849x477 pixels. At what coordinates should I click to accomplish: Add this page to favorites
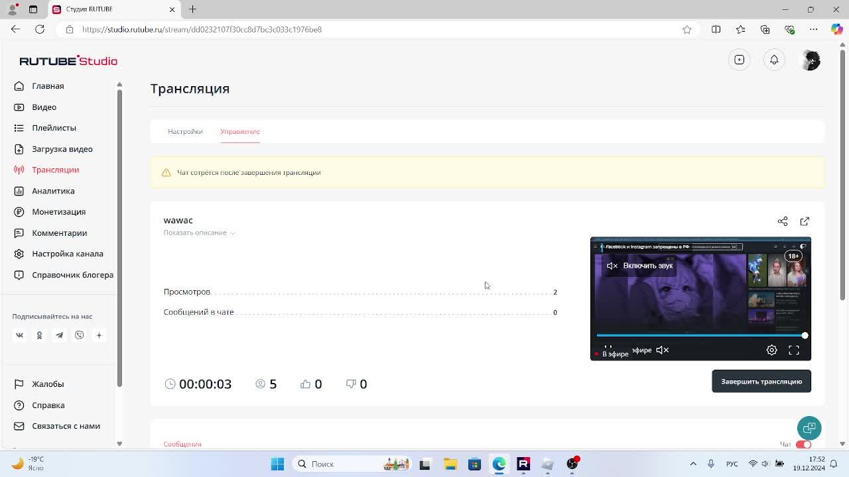pyautogui.click(x=687, y=29)
